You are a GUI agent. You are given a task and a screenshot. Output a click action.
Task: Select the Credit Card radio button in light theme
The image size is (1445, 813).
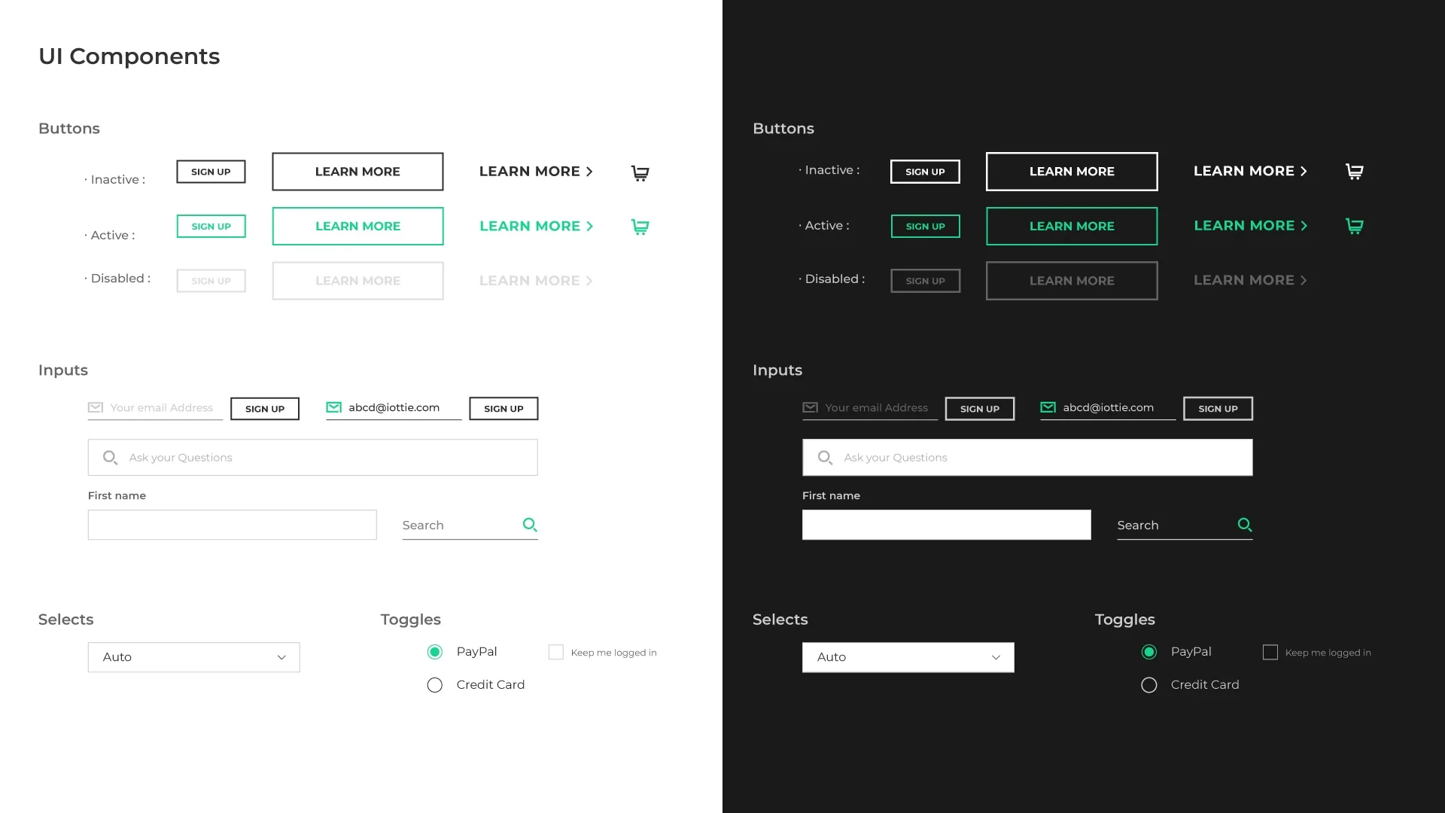[435, 685]
